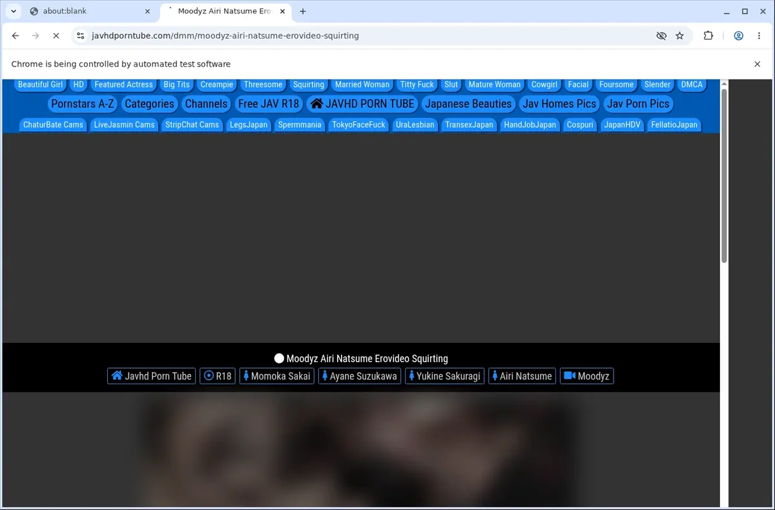The image size is (775, 510).
Task: Open the Channels menu item
Action: (x=206, y=104)
